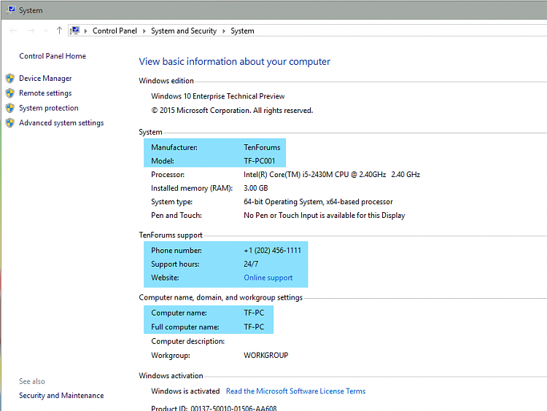Read the Microsoft Software License Terms
The image size is (547, 411).
296,391
